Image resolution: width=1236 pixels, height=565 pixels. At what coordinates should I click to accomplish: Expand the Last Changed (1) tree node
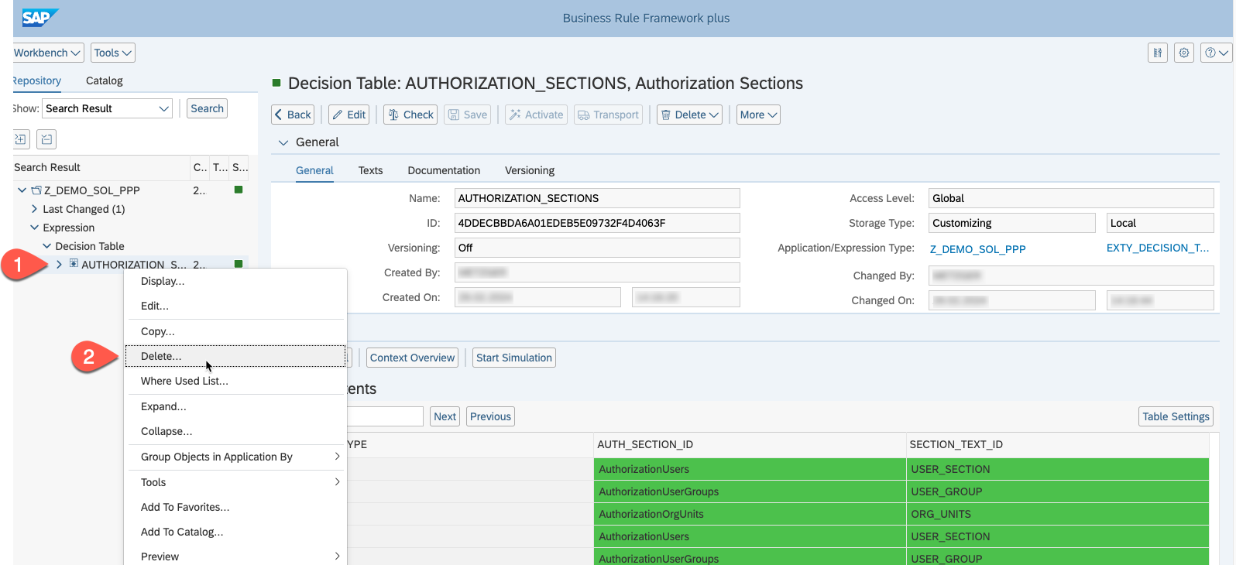pos(34,209)
